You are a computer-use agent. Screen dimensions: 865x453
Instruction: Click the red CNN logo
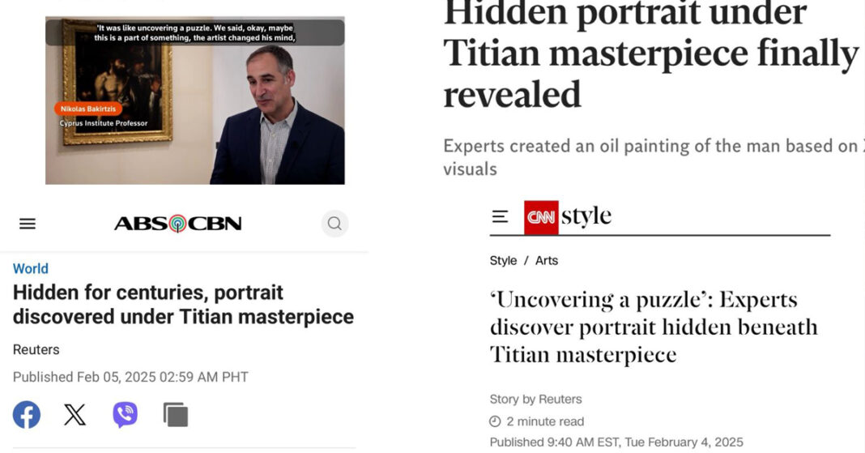(x=541, y=217)
